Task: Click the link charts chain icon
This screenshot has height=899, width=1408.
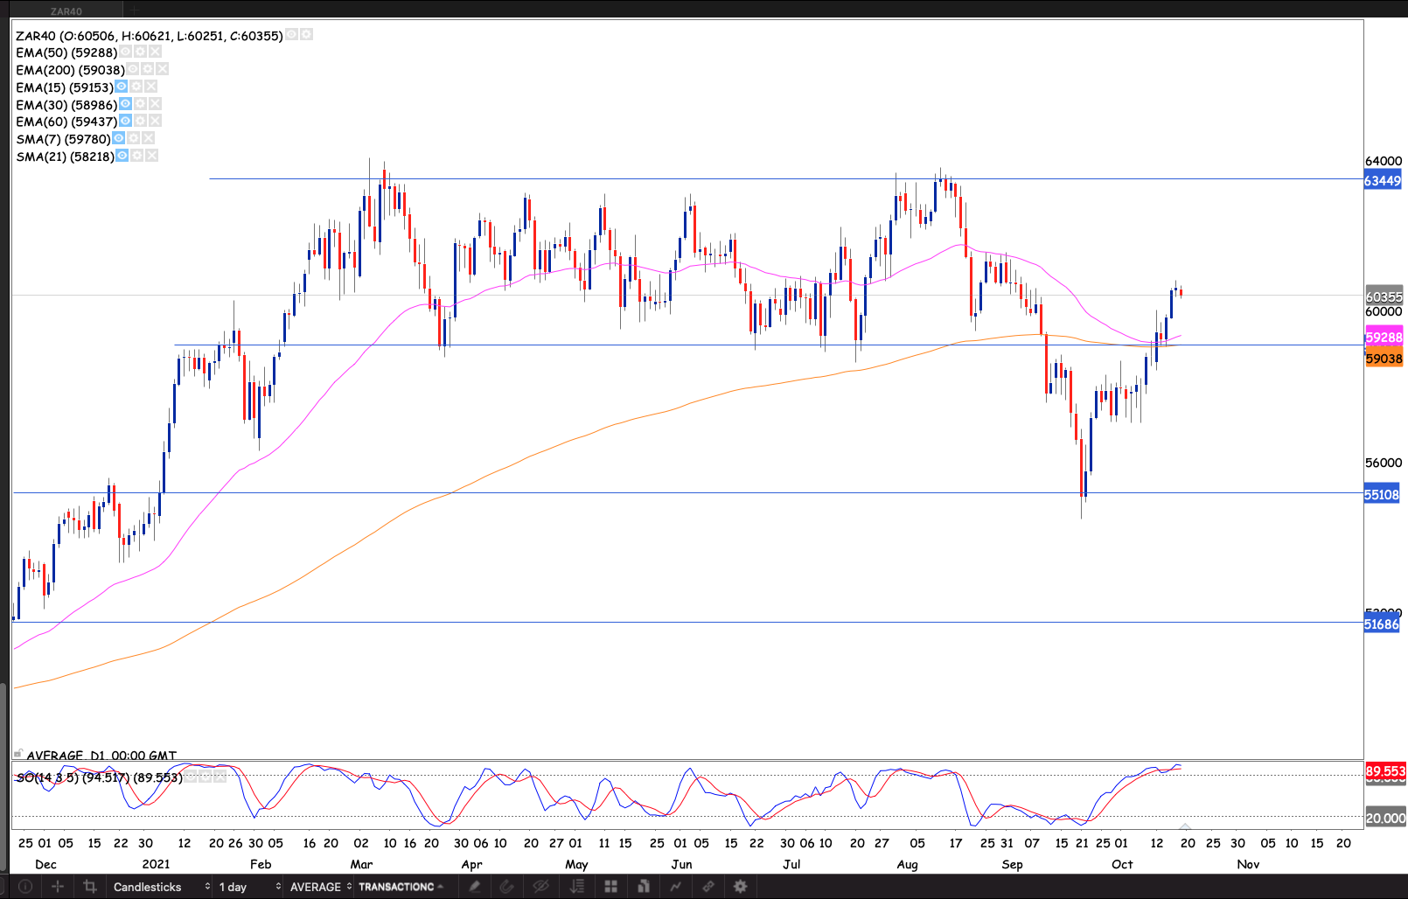Action: click(708, 886)
